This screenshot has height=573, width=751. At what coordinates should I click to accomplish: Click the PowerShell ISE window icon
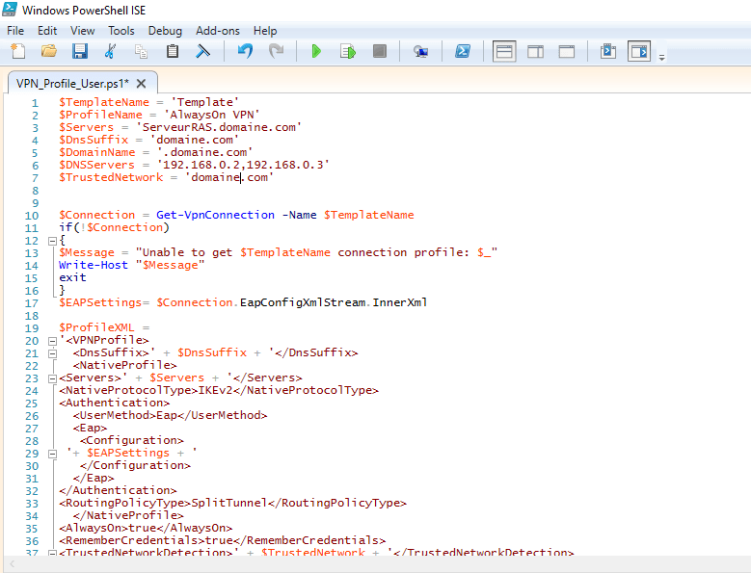pyautogui.click(x=10, y=10)
